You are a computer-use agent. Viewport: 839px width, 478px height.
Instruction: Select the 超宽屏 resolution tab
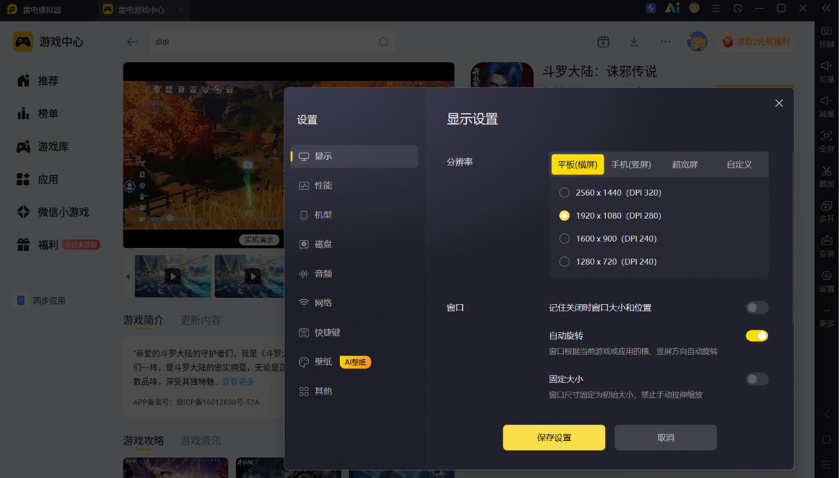point(685,164)
